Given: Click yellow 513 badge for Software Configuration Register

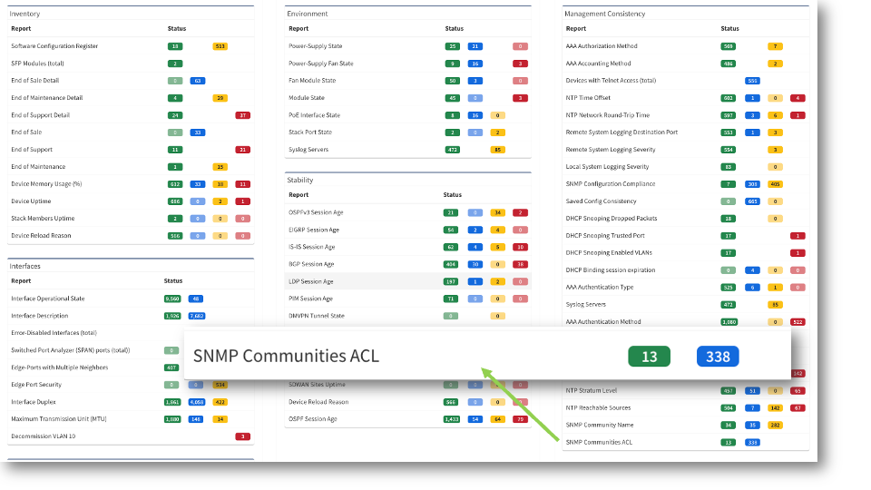Looking at the screenshot, I should pos(220,46).
